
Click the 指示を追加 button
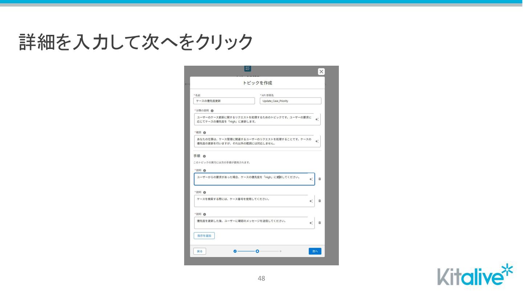(204, 236)
